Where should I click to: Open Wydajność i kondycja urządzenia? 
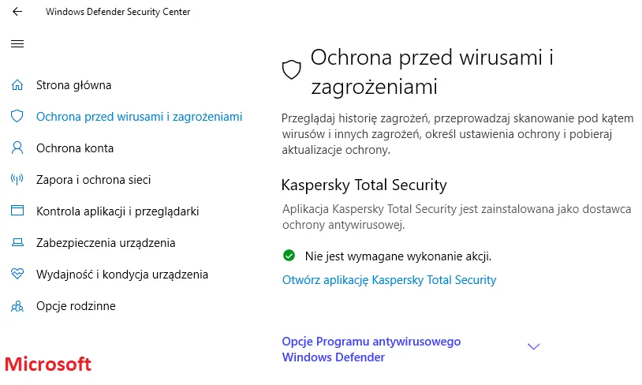[x=122, y=275]
